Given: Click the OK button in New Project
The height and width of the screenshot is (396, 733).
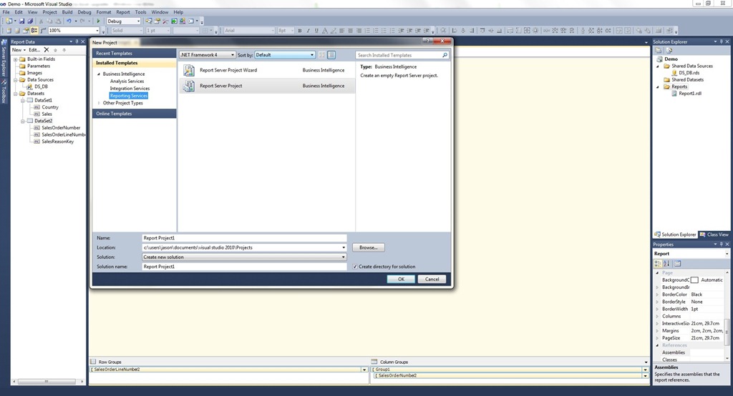Looking at the screenshot, I should point(401,279).
